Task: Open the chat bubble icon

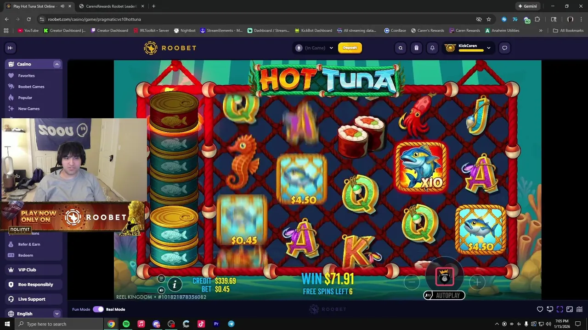Action: [504, 48]
